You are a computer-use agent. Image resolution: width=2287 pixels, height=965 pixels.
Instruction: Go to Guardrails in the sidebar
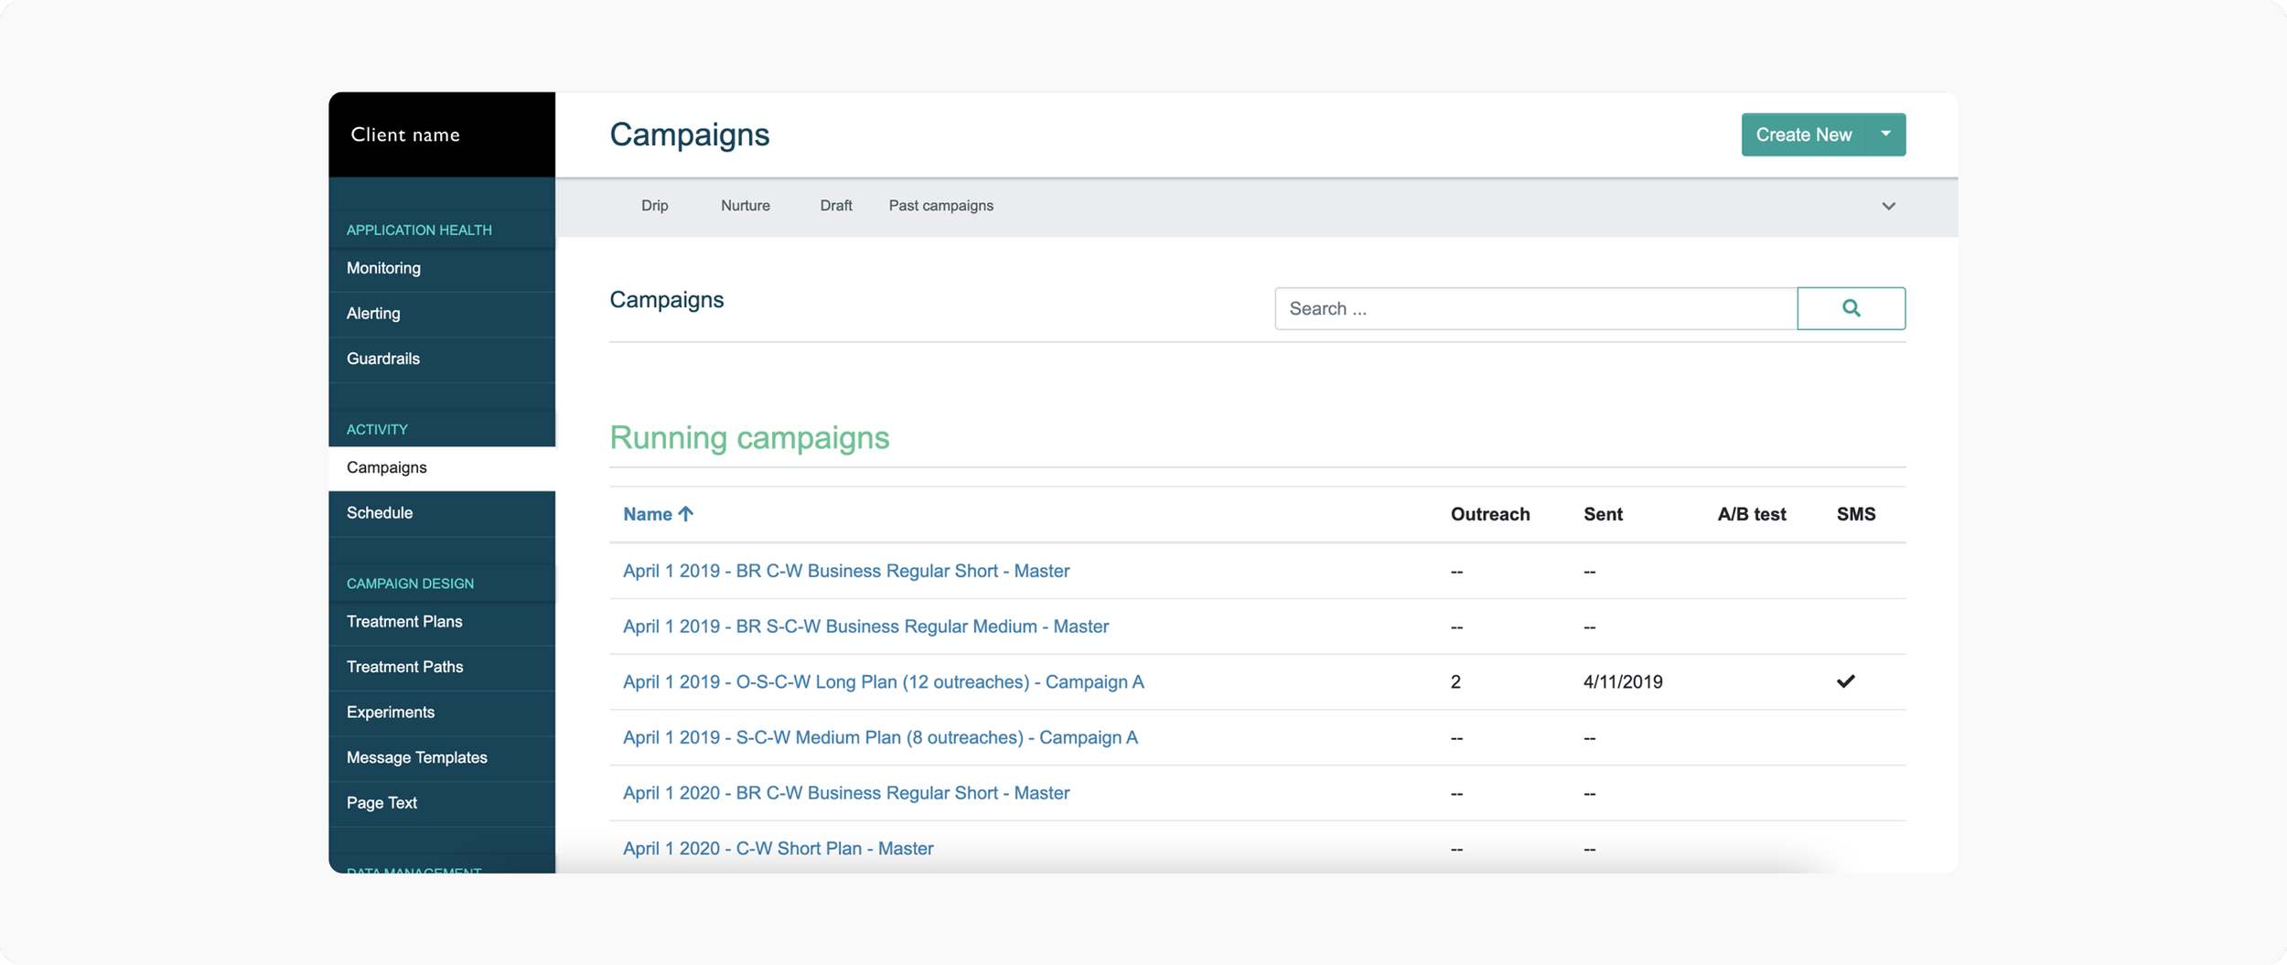point(442,359)
